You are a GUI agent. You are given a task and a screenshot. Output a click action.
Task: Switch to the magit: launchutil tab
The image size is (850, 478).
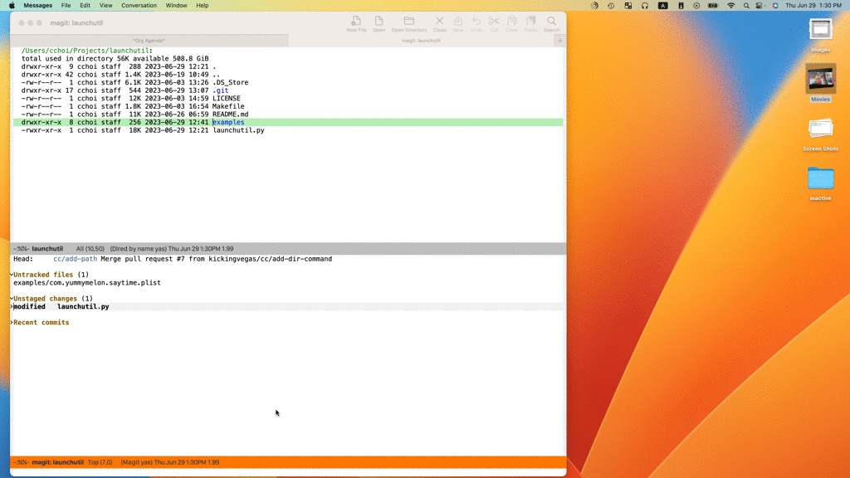pyautogui.click(x=421, y=41)
